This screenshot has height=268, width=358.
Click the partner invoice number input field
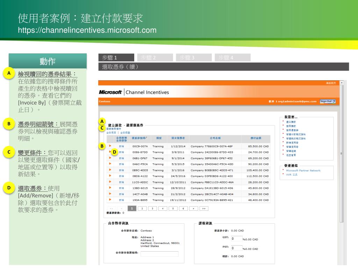tap(159, 254)
